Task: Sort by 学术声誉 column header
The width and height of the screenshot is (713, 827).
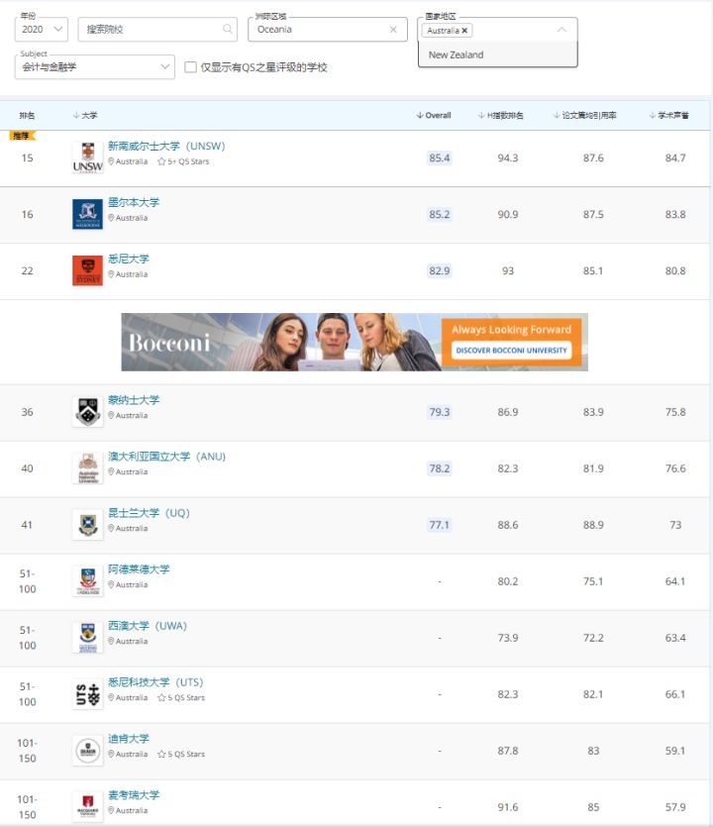Action: (x=668, y=116)
